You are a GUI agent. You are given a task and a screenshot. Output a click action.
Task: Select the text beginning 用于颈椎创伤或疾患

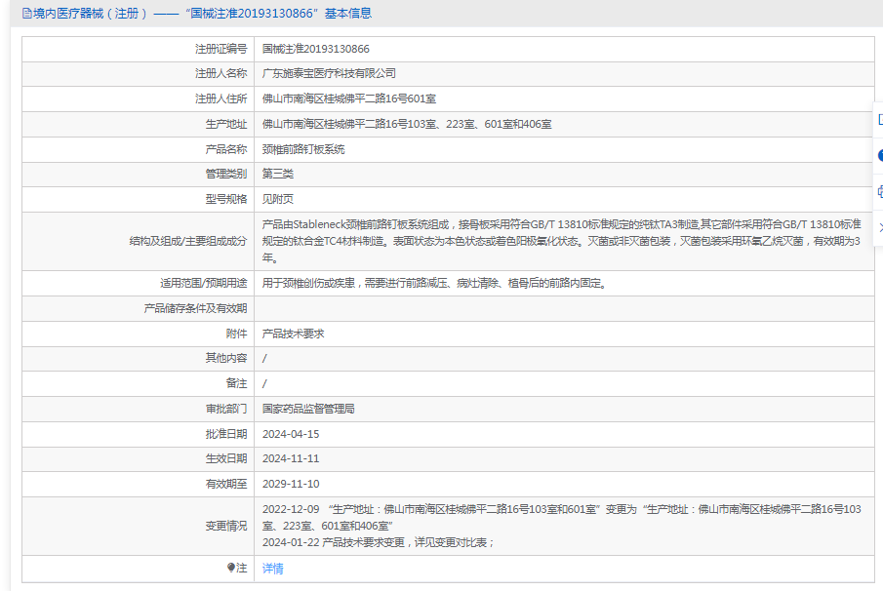click(x=436, y=283)
